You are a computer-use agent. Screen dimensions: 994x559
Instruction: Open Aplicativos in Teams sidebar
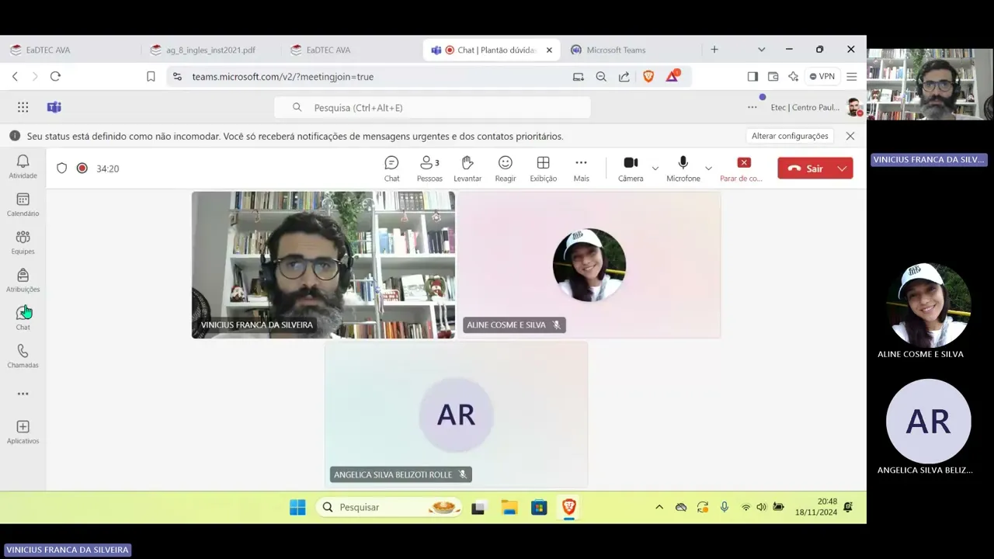pos(23,432)
